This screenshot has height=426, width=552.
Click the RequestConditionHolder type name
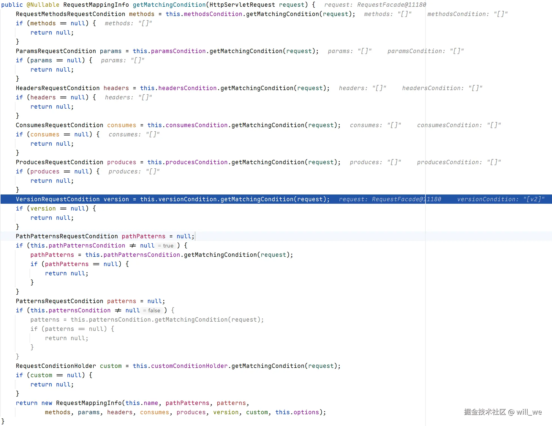56,366
